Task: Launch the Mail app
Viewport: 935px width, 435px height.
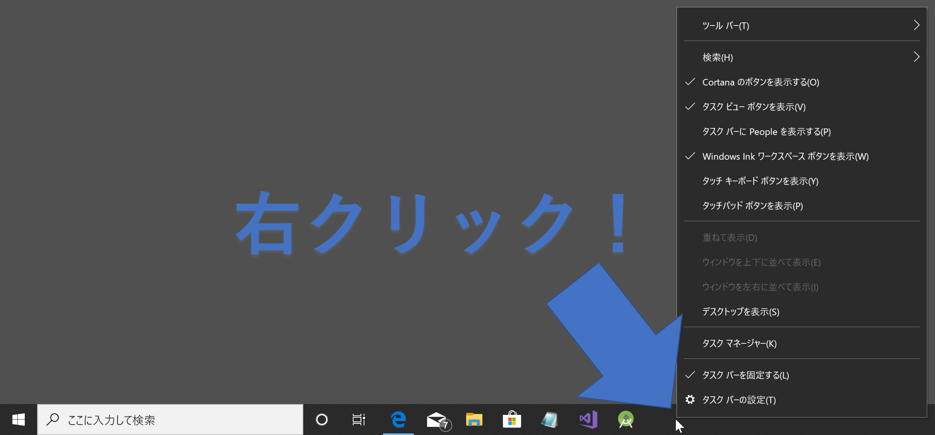Action: coord(436,420)
